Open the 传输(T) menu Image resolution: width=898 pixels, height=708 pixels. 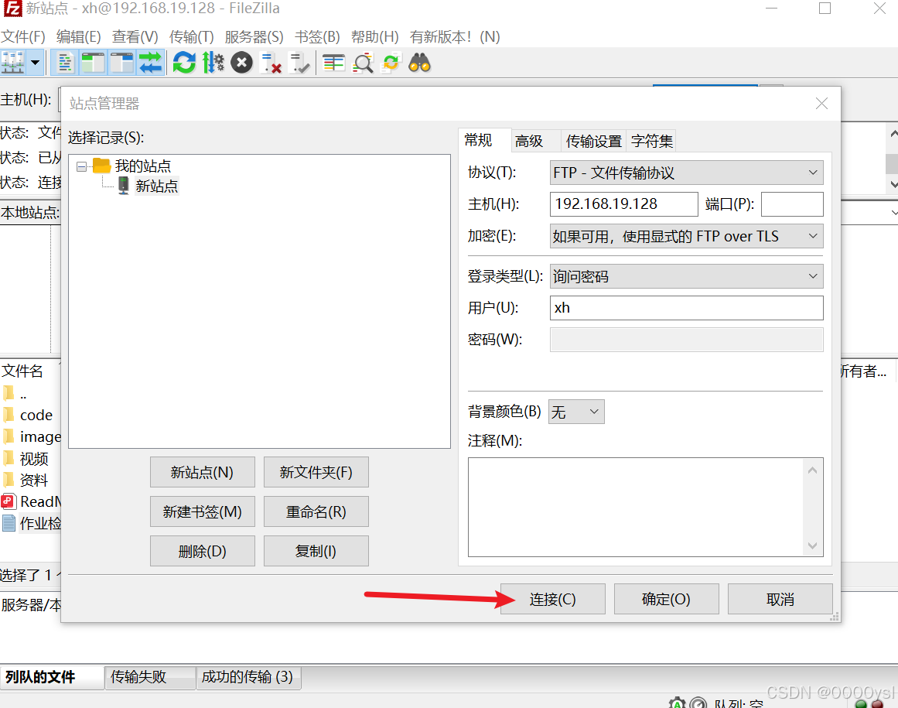(191, 36)
